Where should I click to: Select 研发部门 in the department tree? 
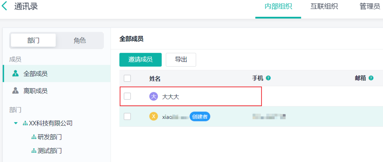click(50, 137)
